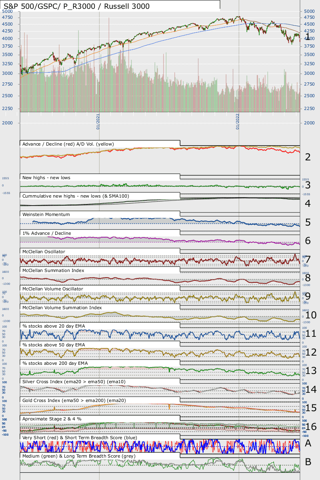Click the chart title 'S&P 500/GSPC/ P_R3000 / Russell 3000'
This screenshot has height=480, width=320.
76,6
